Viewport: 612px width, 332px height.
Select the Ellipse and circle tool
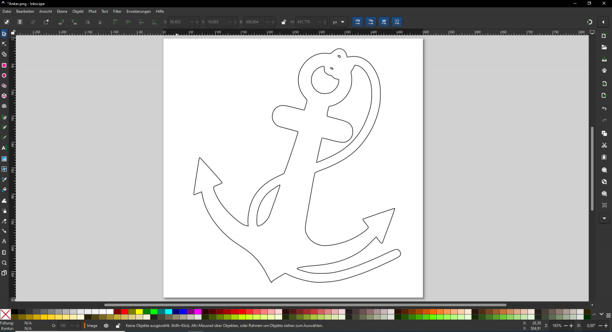[4, 76]
